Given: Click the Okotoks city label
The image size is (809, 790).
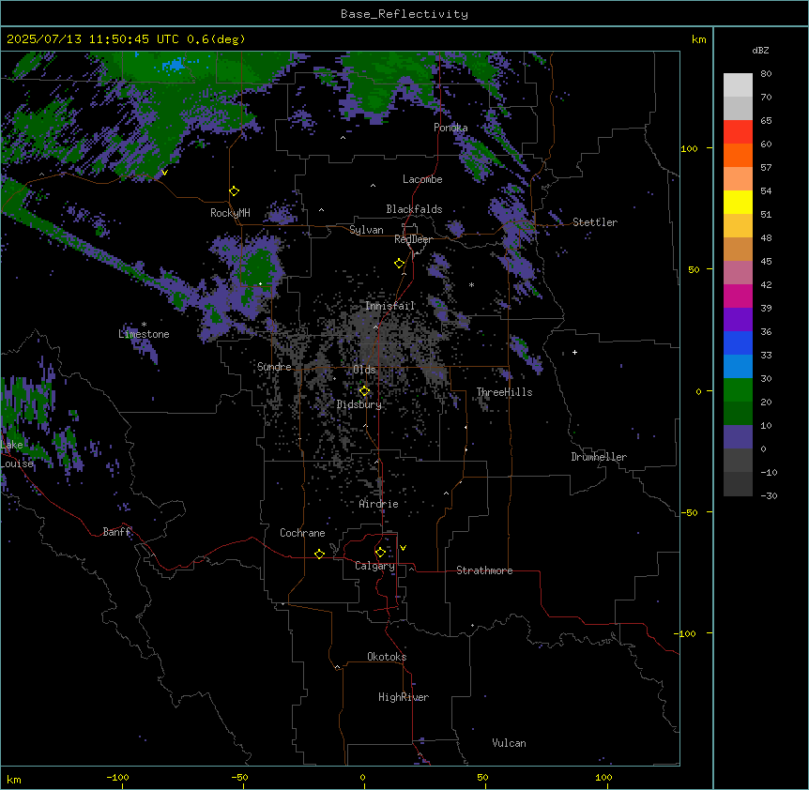Looking at the screenshot, I should tap(387, 657).
